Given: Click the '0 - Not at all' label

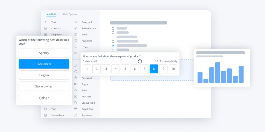Looking at the screenshot, I should tap(90, 61).
